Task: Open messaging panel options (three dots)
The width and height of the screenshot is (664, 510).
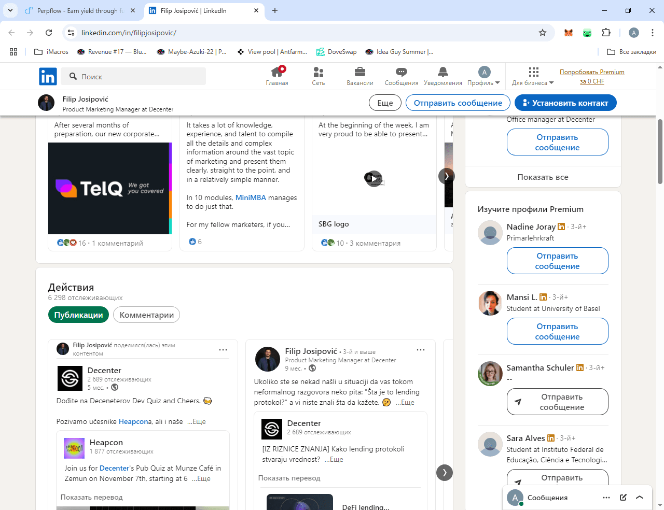Action: click(606, 498)
